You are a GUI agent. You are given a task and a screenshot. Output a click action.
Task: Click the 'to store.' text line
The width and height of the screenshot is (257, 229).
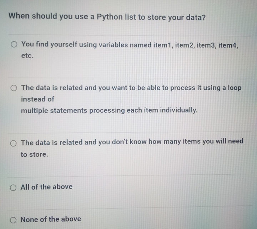click(34, 154)
